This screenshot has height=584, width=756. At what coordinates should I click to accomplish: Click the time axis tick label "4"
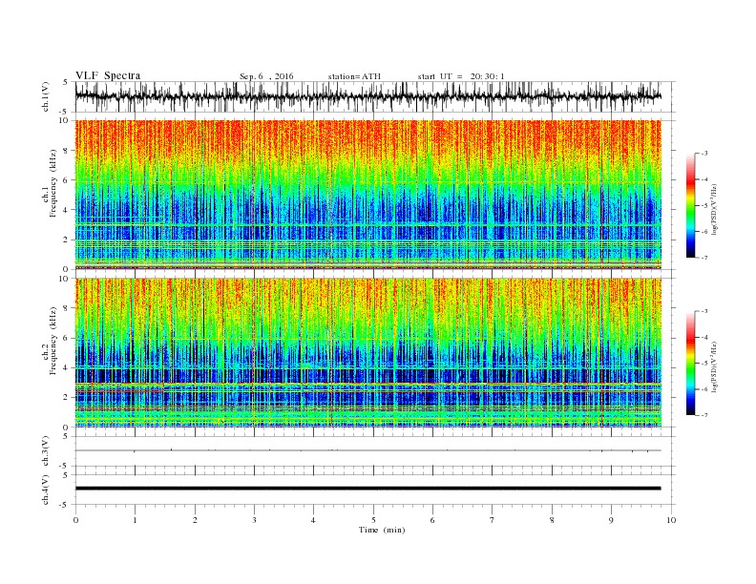click(313, 520)
